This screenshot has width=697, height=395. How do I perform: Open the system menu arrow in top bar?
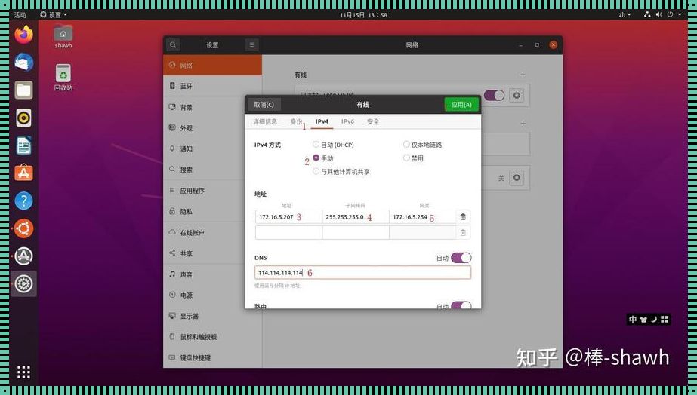tap(680, 14)
